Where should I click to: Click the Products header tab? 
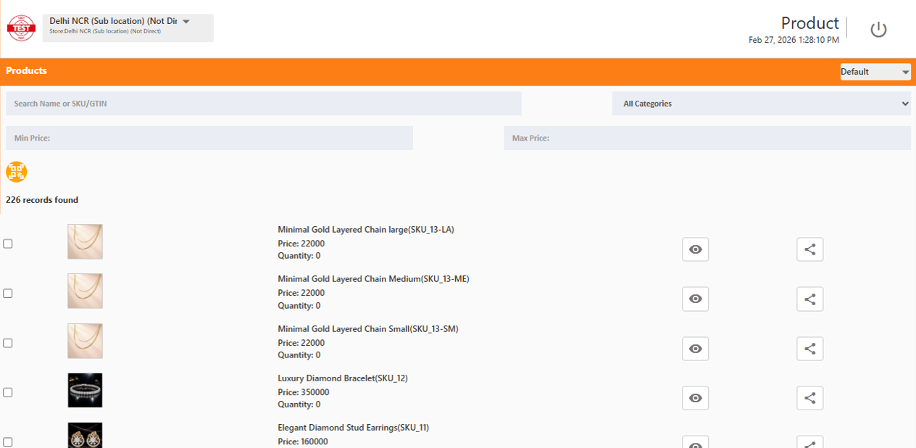27,71
